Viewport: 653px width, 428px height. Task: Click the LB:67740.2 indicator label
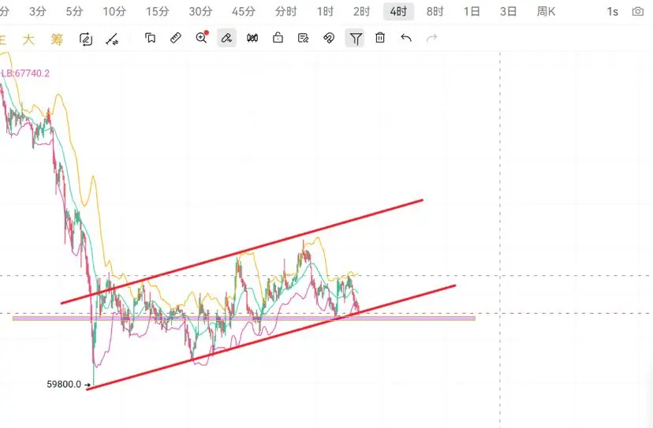pos(25,73)
